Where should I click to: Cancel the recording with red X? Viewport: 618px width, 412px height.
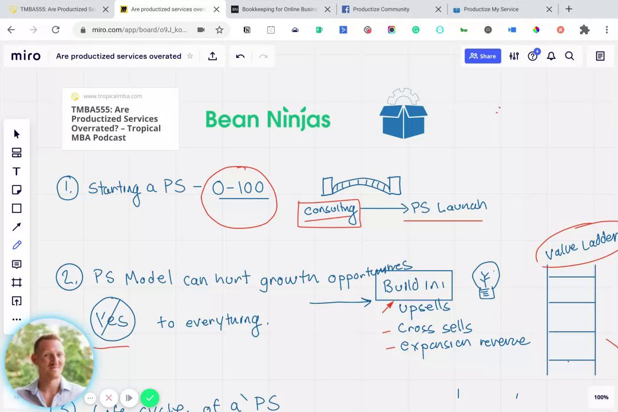click(x=109, y=398)
